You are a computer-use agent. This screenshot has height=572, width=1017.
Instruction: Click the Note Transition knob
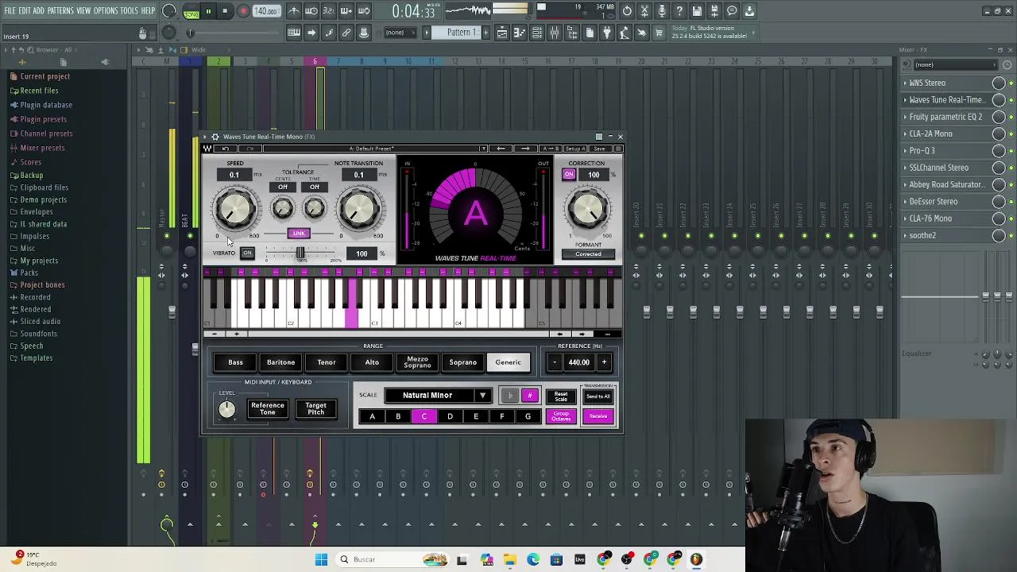359,209
